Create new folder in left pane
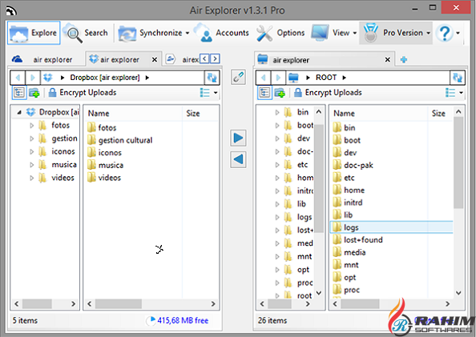476x337 pixels. tap(34, 93)
